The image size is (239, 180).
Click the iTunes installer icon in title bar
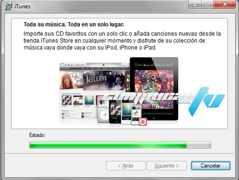click(x=8, y=6)
